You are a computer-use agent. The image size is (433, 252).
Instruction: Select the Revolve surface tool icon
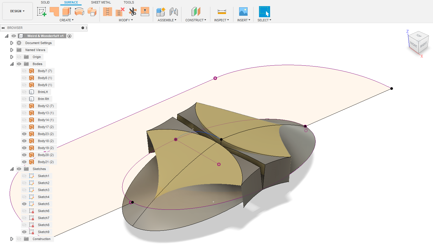pyautogui.click(x=79, y=12)
